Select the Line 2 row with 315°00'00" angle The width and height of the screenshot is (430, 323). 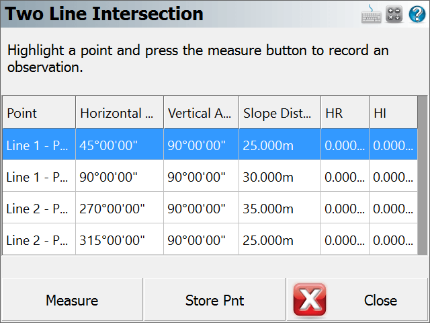tap(210, 240)
